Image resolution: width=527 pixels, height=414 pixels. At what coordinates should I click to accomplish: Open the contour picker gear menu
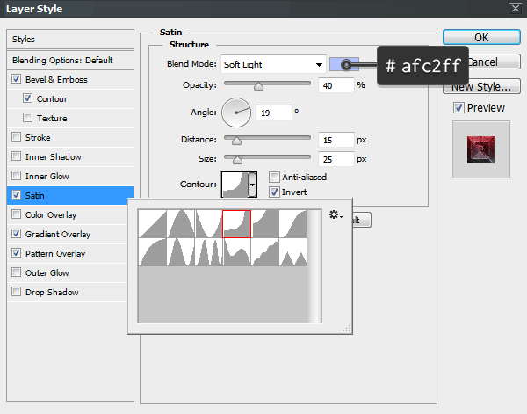pos(335,214)
